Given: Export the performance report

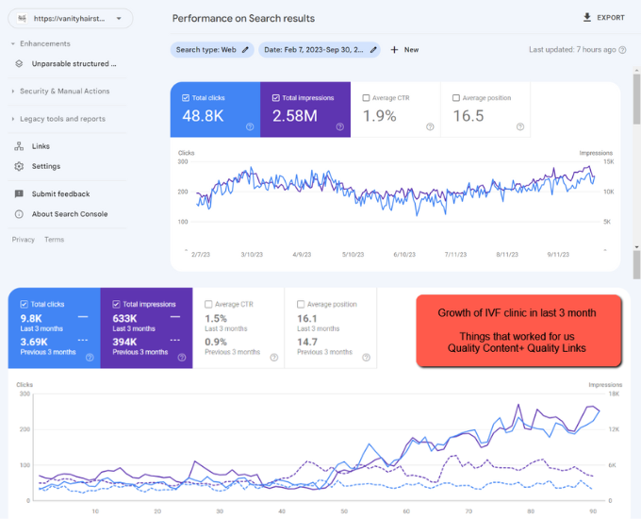Looking at the screenshot, I should click(604, 18).
